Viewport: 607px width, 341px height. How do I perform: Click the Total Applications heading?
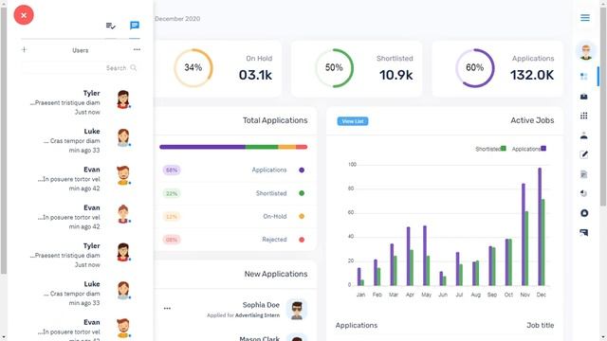click(275, 120)
